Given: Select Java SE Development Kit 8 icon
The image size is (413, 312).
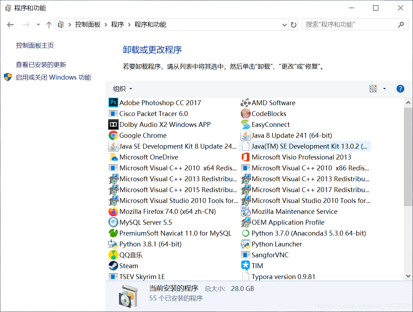Looking at the screenshot, I should (113, 146).
